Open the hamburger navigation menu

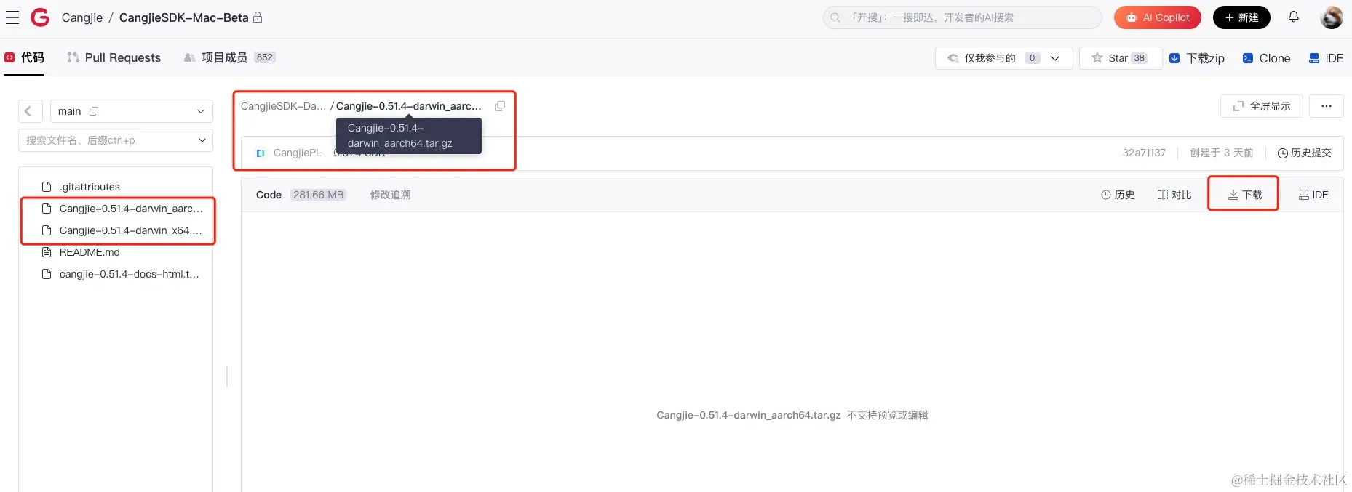[x=12, y=17]
